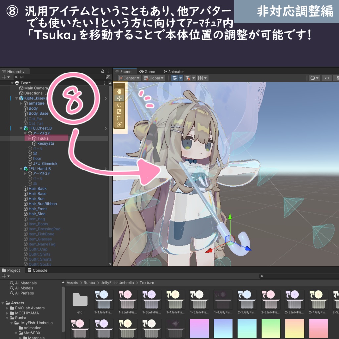The image size is (339, 339).
Task: Click the Hierarchy vertical scrollbar
Action: pyautogui.click(x=110, y=161)
